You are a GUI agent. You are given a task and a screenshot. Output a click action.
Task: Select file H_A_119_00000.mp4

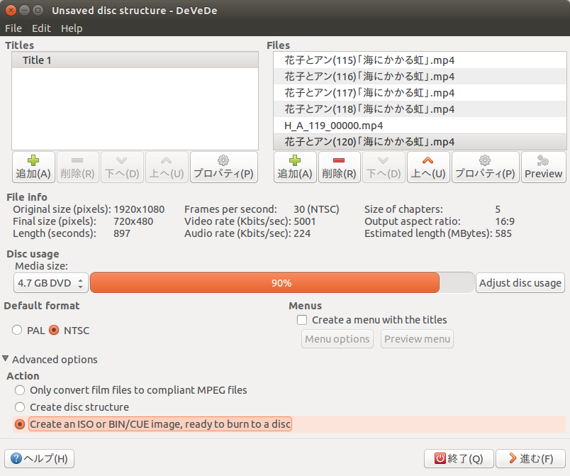pos(420,126)
